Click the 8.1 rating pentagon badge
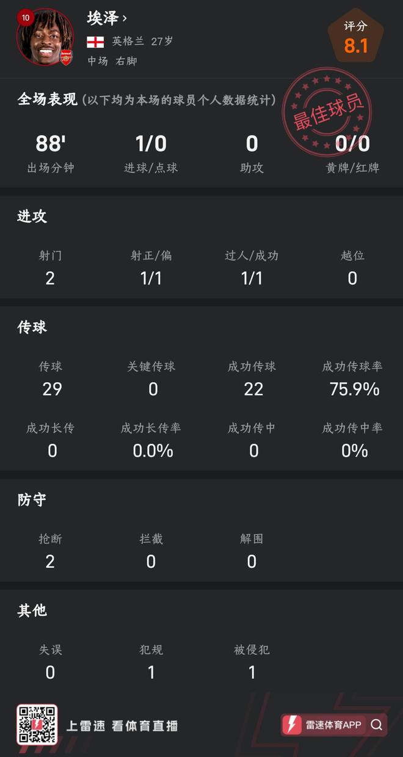Image resolution: width=403 pixels, height=757 pixels. tap(355, 38)
